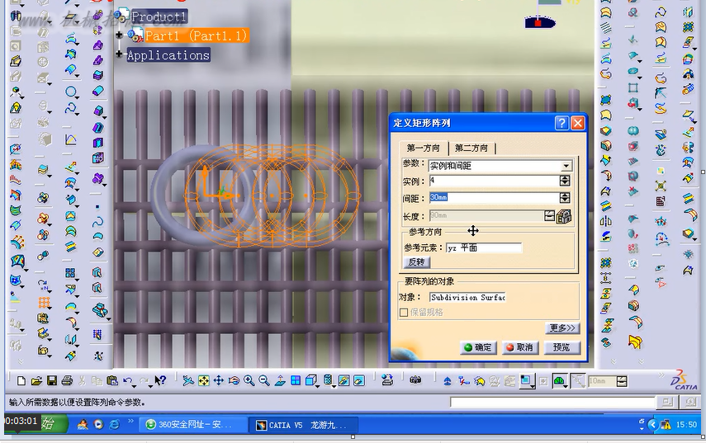Screen dimensions: 706x443
Task: Click the CATIA logo icon
Action: point(683,380)
